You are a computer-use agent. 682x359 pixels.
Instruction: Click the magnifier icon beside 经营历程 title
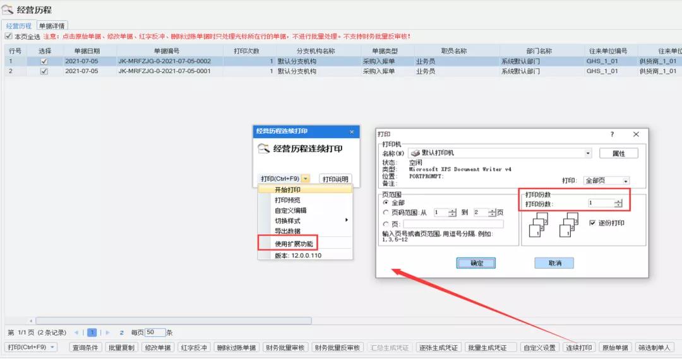click(8, 10)
